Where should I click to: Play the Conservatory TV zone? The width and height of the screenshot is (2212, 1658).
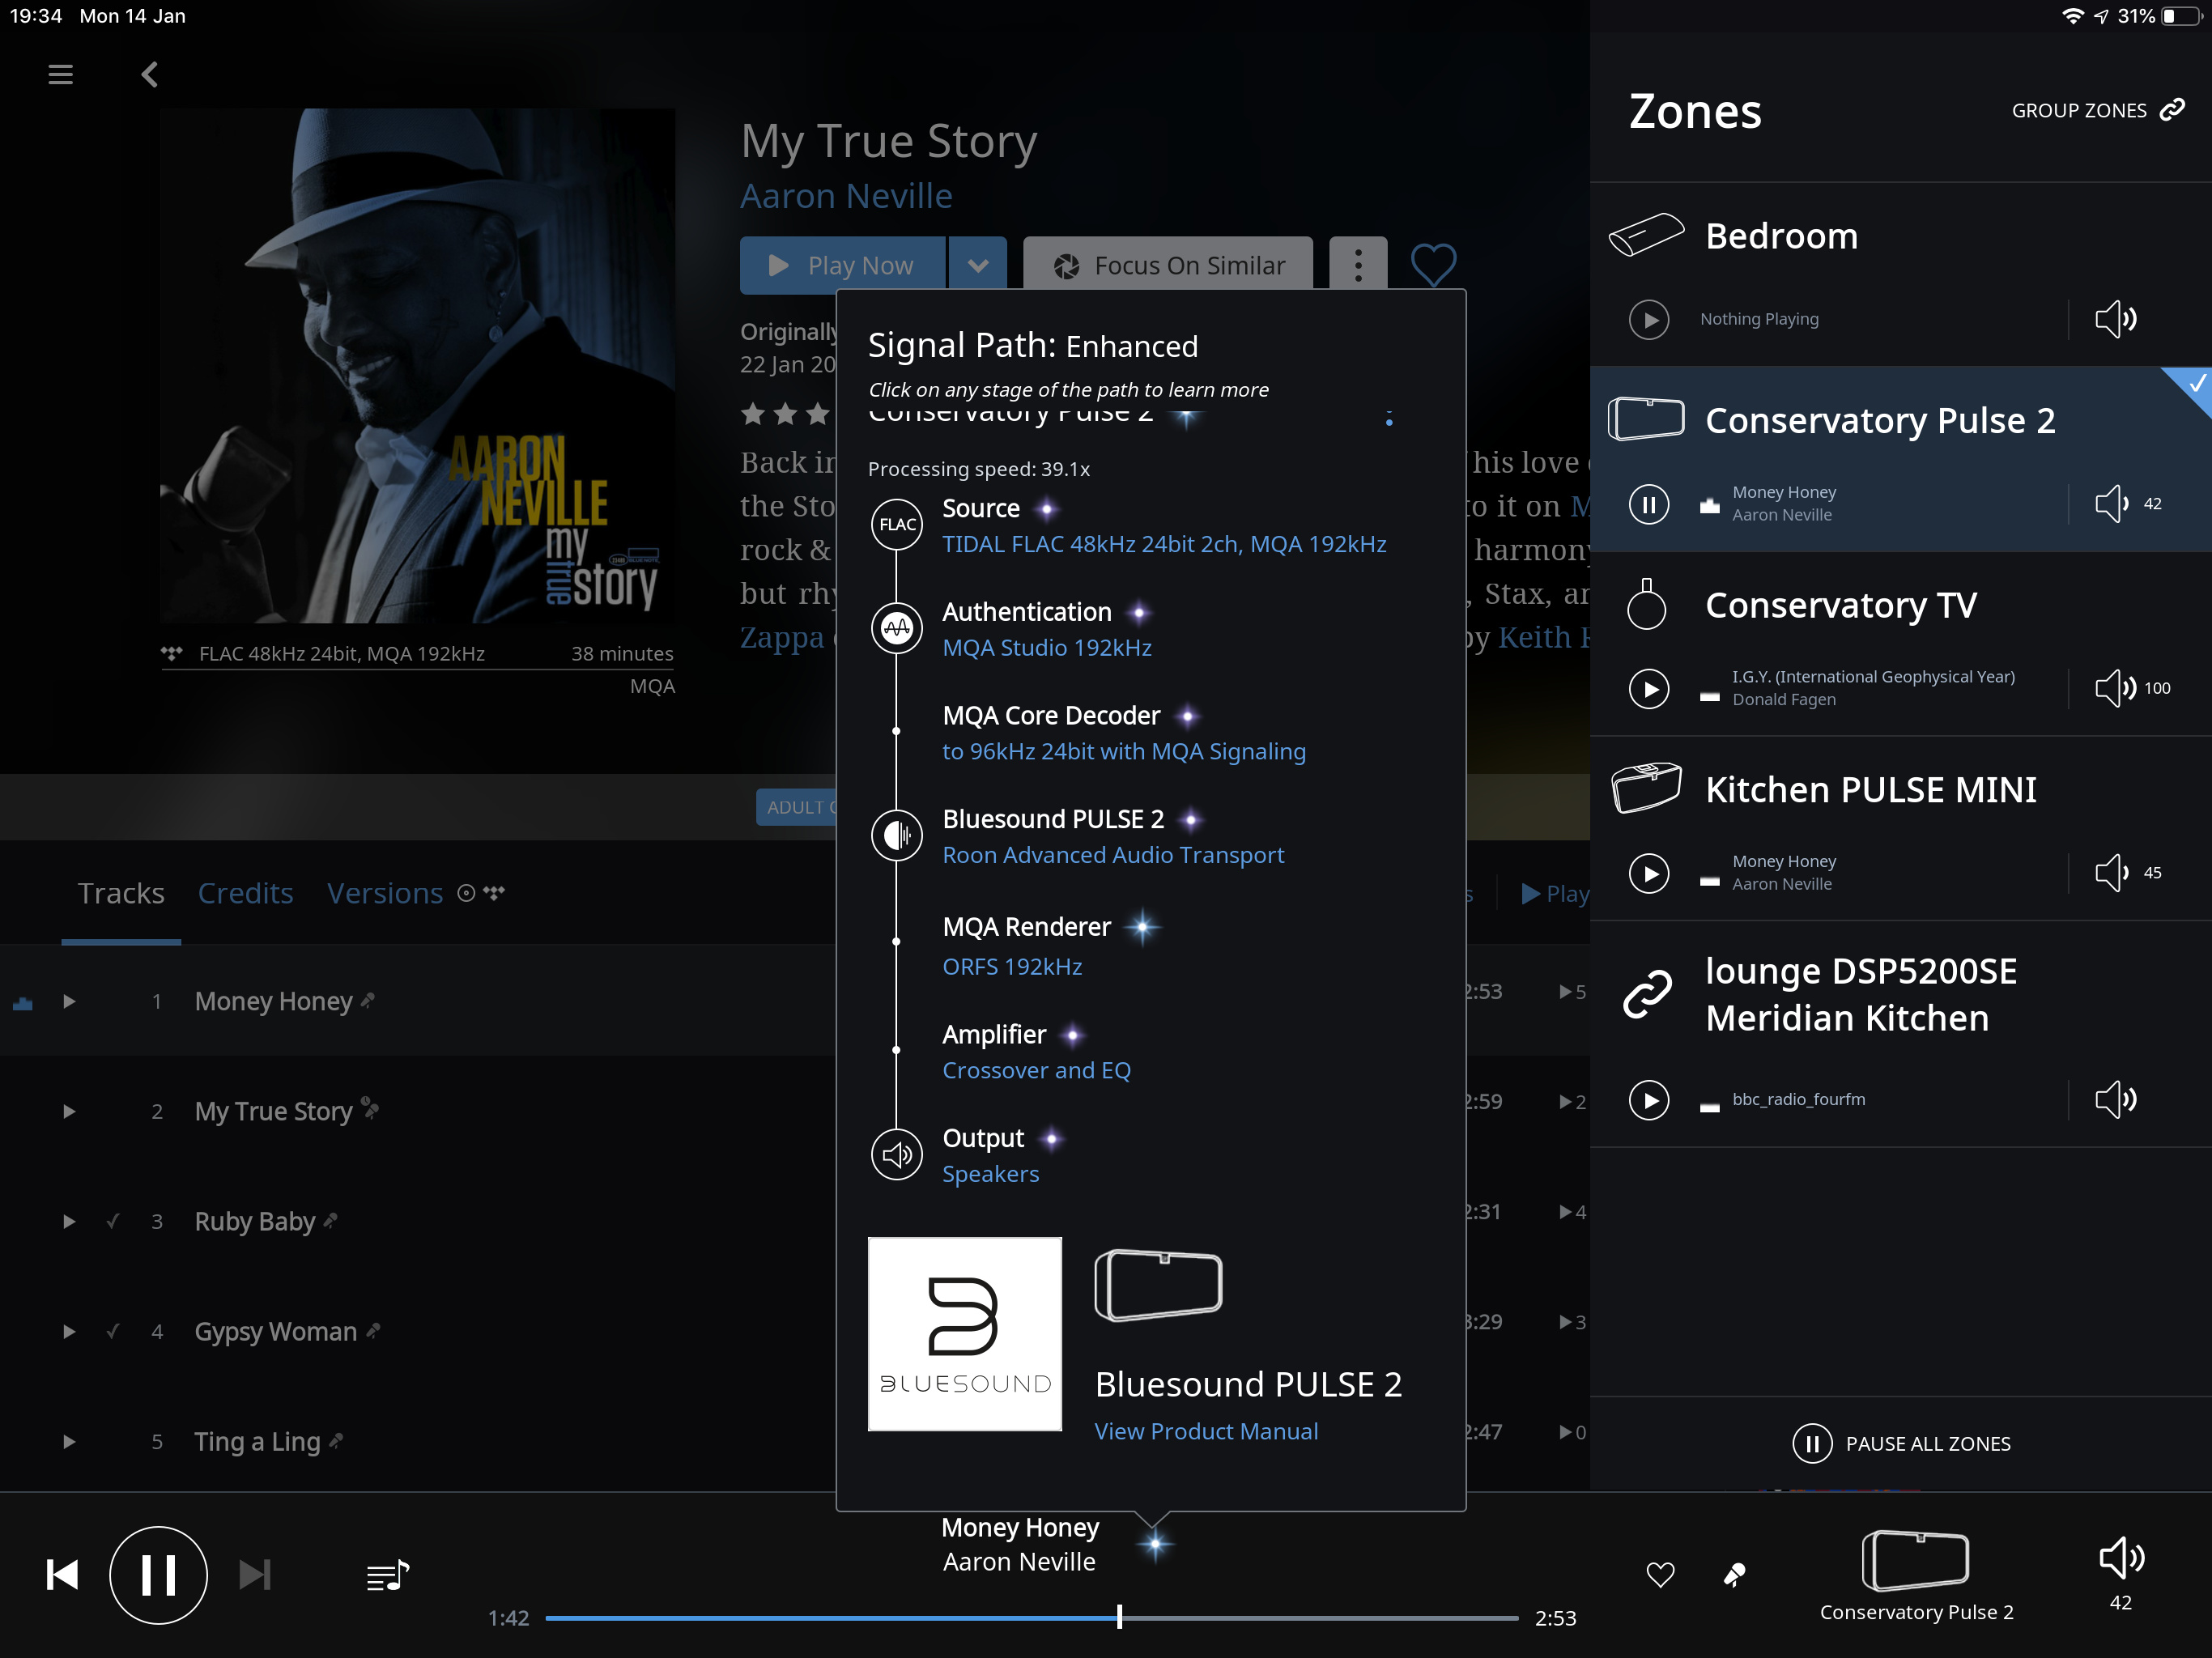tap(1648, 688)
